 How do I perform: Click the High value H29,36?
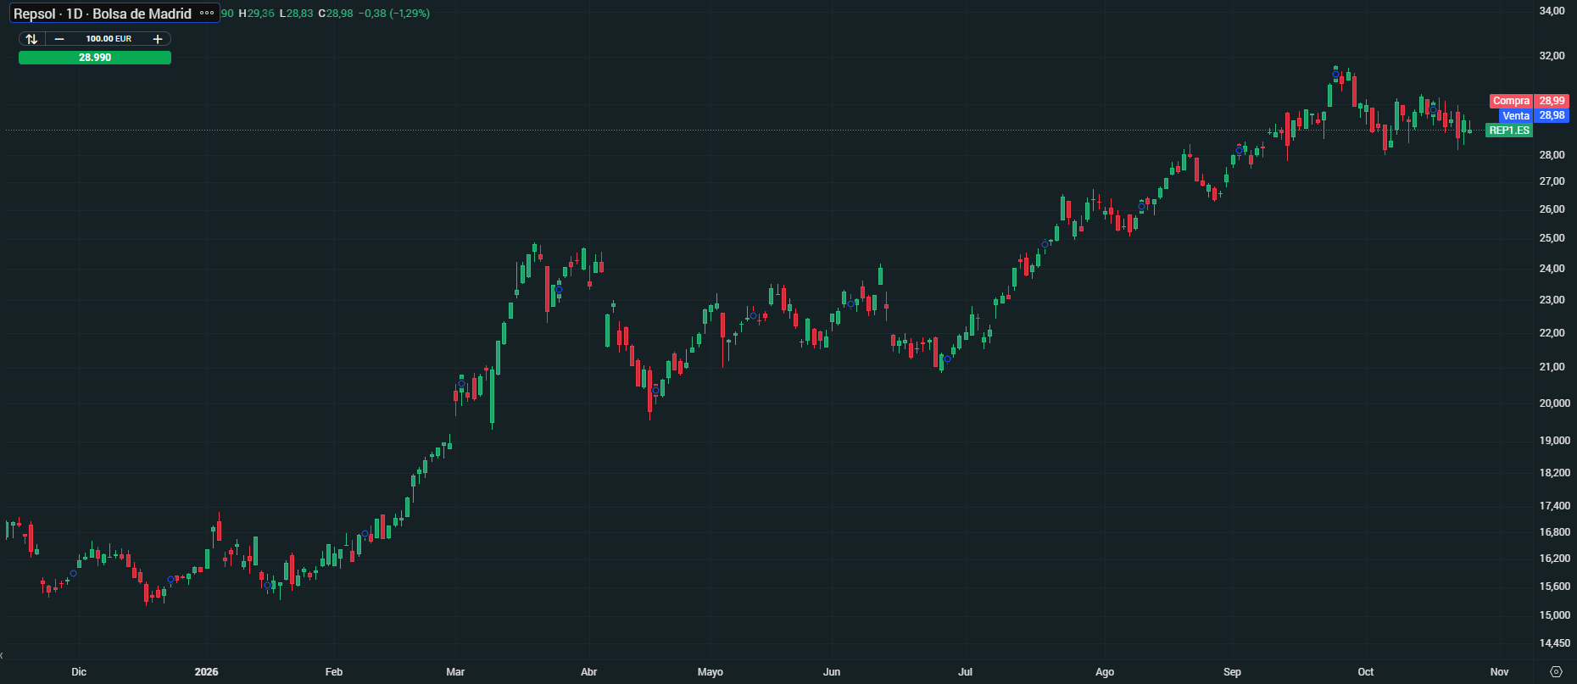point(257,14)
